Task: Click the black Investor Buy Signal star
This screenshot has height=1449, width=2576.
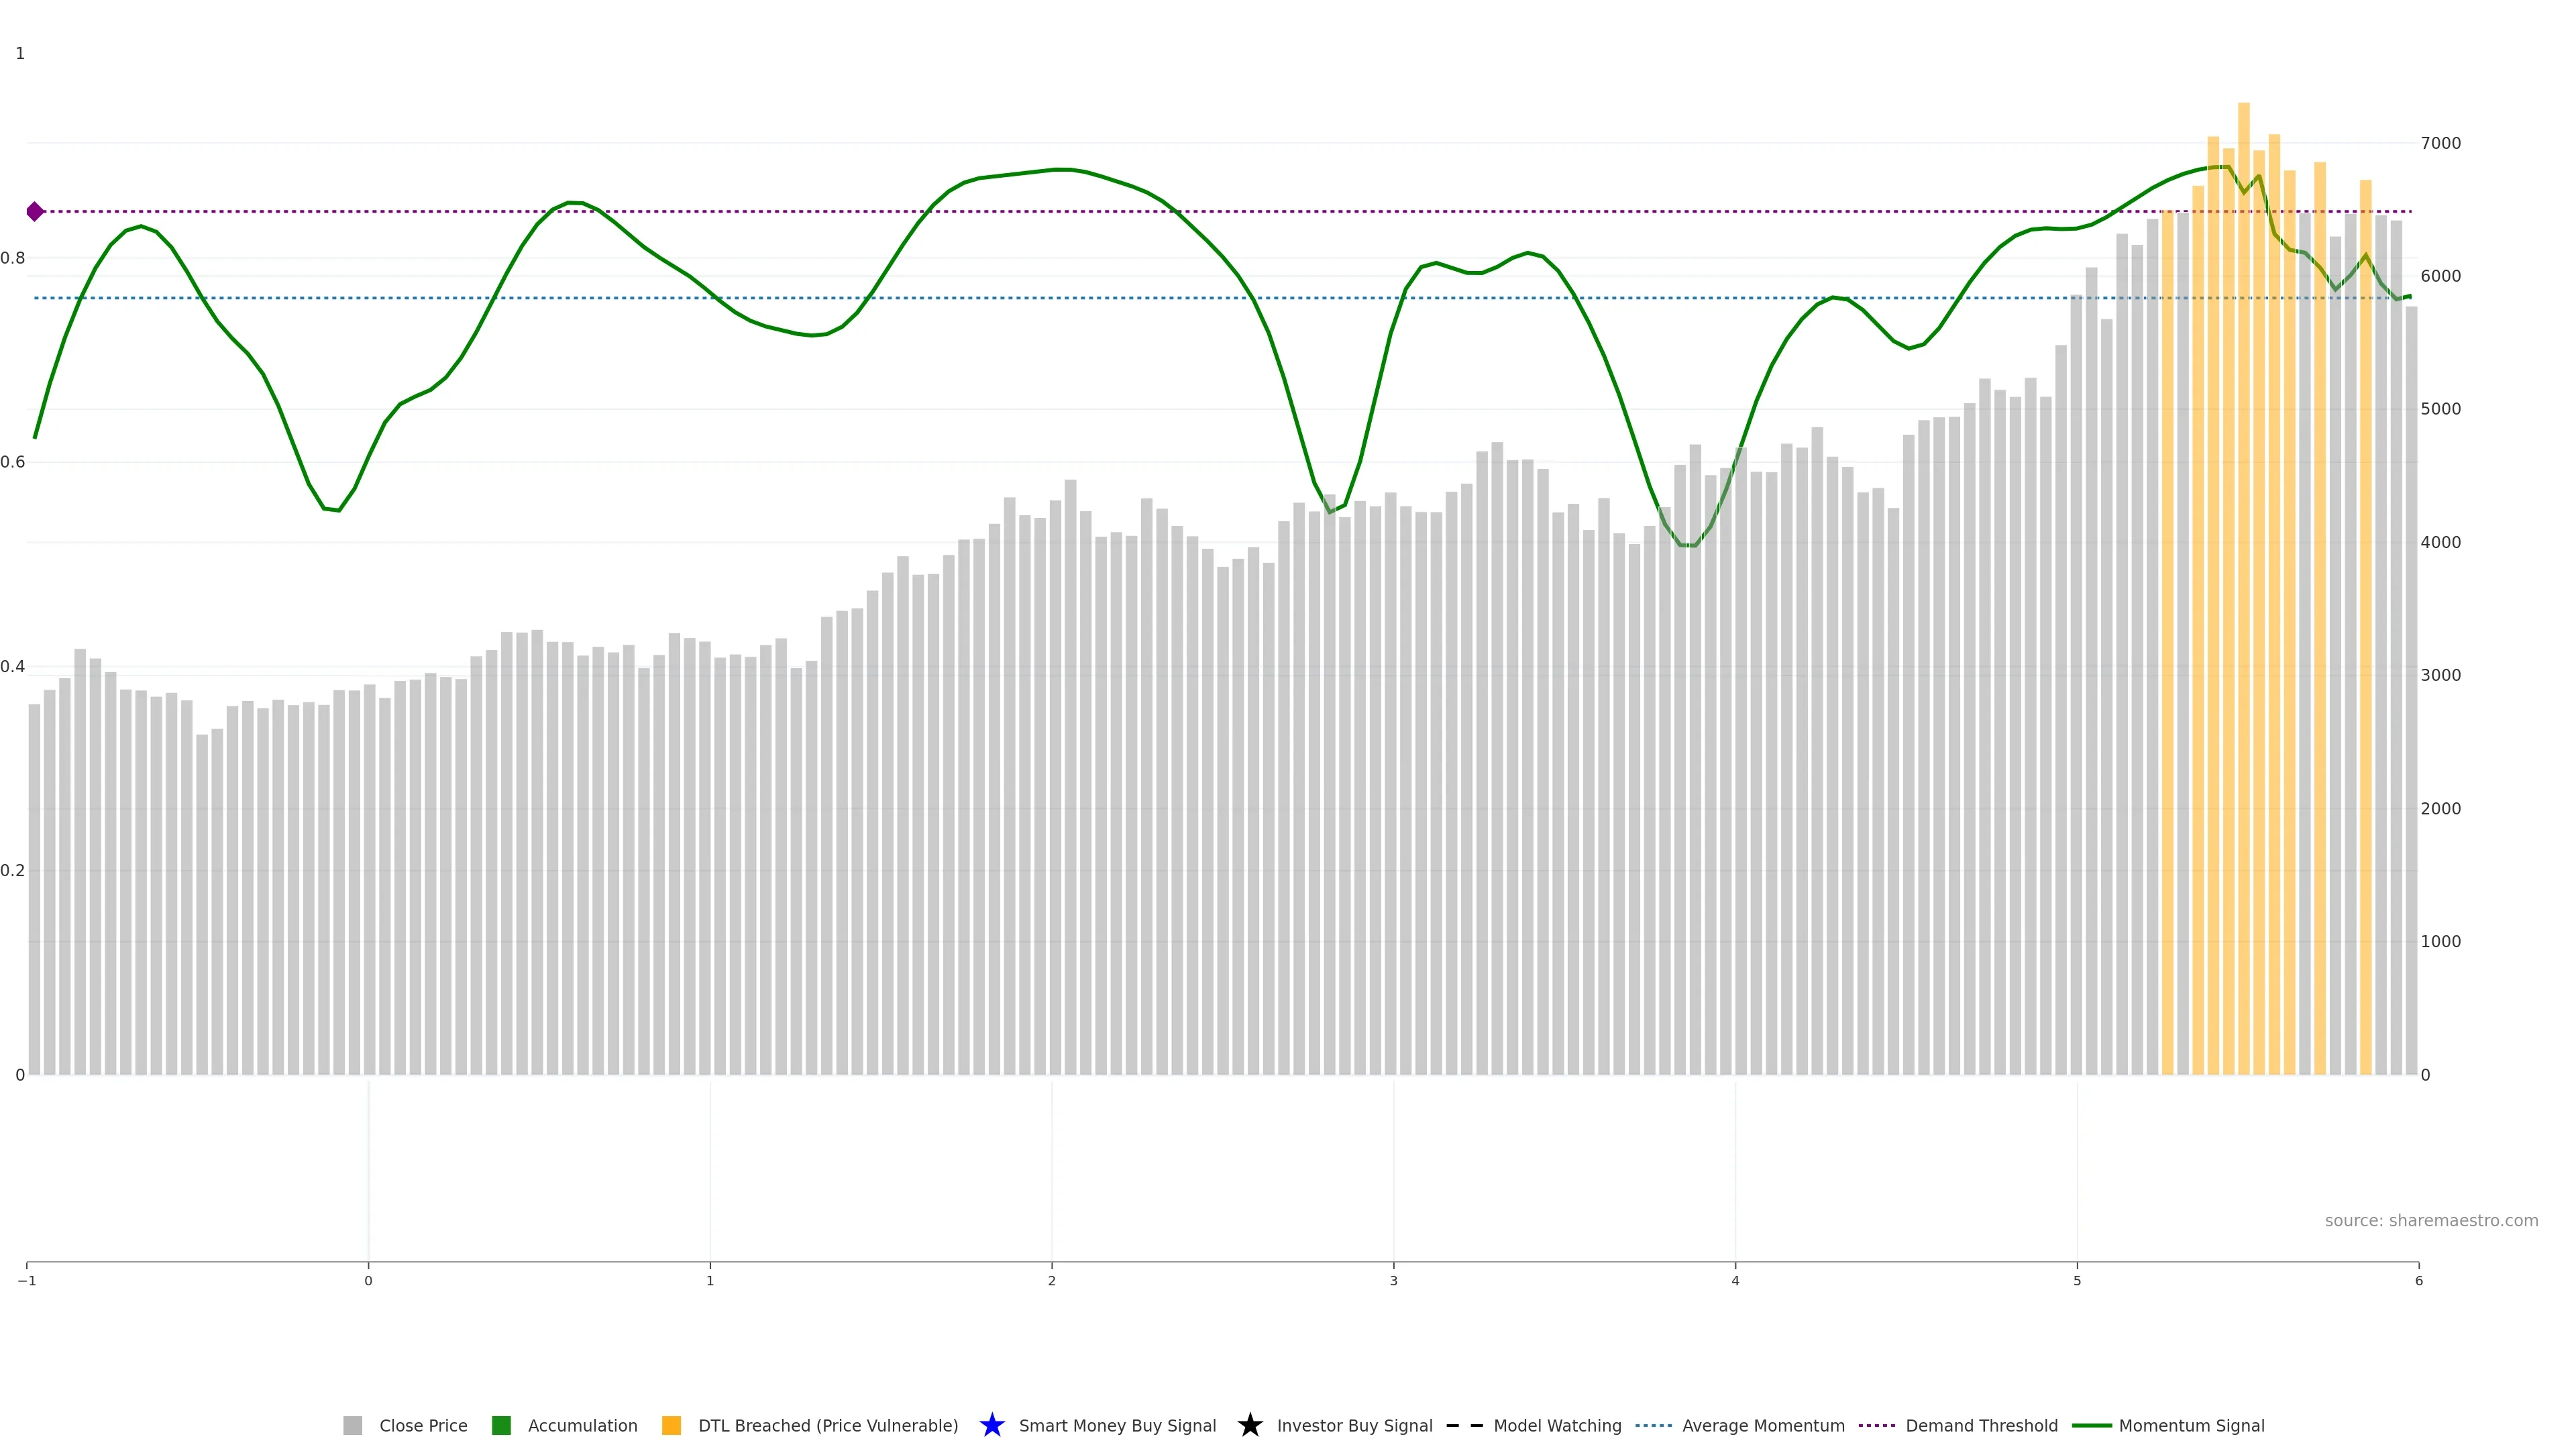Action: (1250, 1425)
